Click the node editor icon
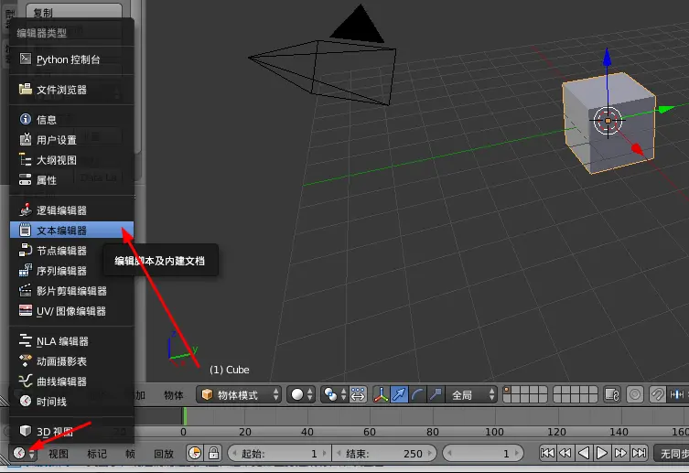 26,250
